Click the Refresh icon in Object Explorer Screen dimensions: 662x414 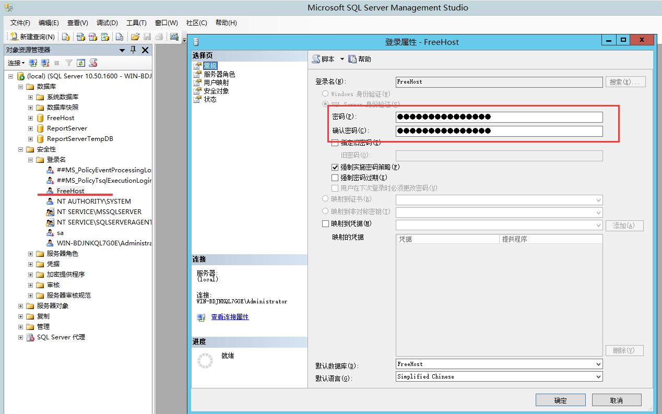tap(81, 63)
